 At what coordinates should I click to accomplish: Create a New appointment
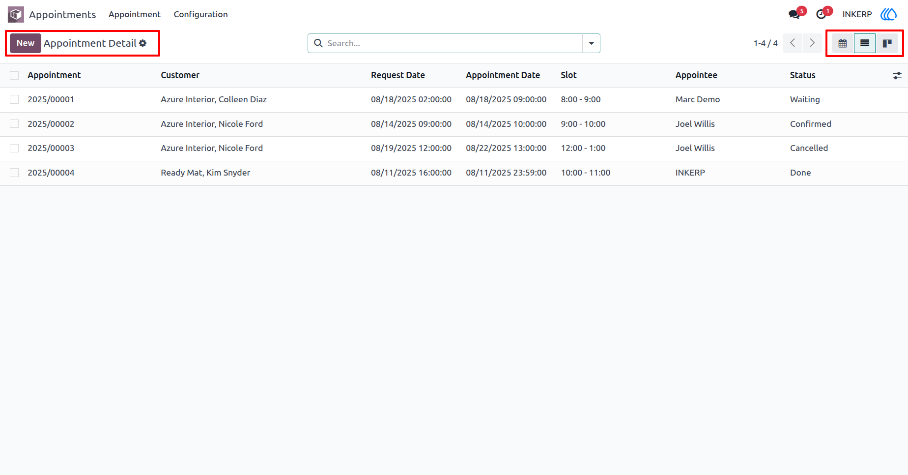pos(26,43)
